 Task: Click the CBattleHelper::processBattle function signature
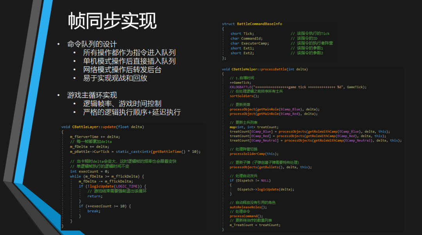coord(265,69)
